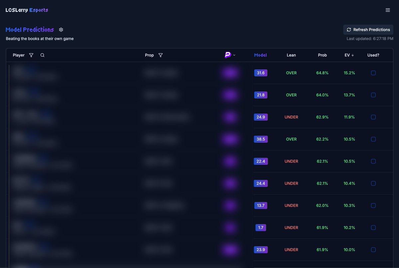Check Used box for 15.2% EV row
Image resolution: width=399 pixels, height=268 pixels.
pos(373,73)
